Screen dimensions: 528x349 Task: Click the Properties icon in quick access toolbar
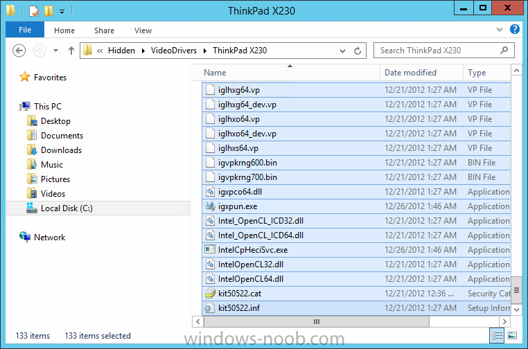tap(34, 11)
